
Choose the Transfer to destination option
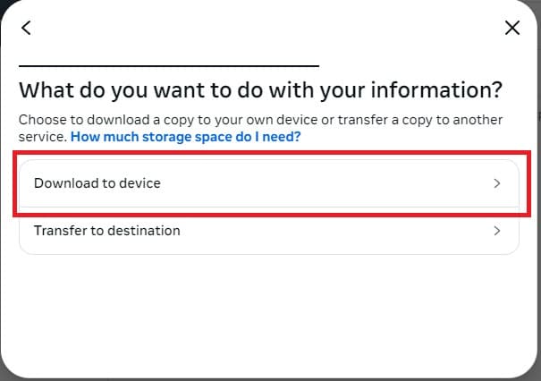(x=269, y=231)
